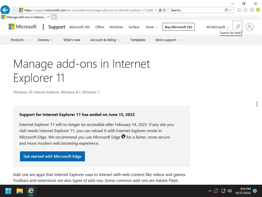Open the clock showing 9:41 PM
Image resolution: width=262 pixels, height=197 pixels.
243,191
